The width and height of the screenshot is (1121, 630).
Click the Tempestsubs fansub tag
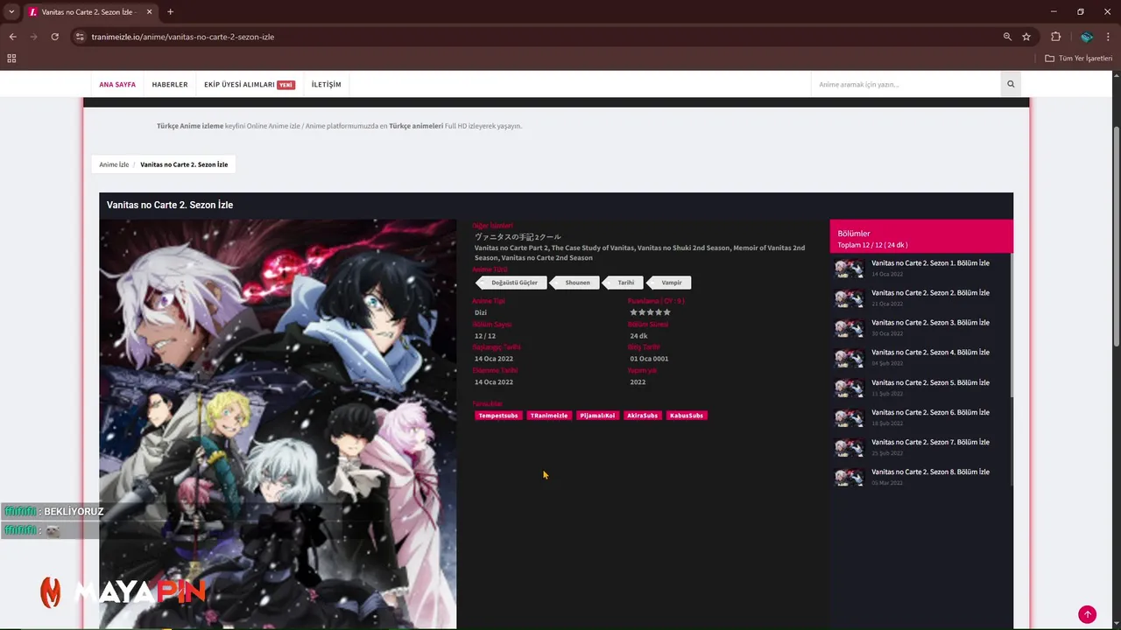[x=498, y=416]
